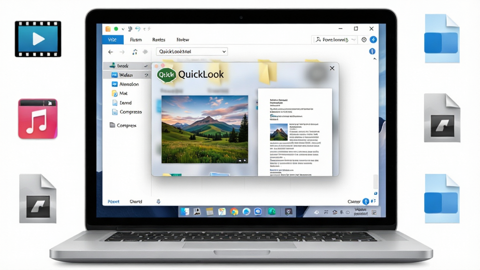Select the blue highlighted File ribbon tab
This screenshot has height=270, width=480.
(112, 39)
